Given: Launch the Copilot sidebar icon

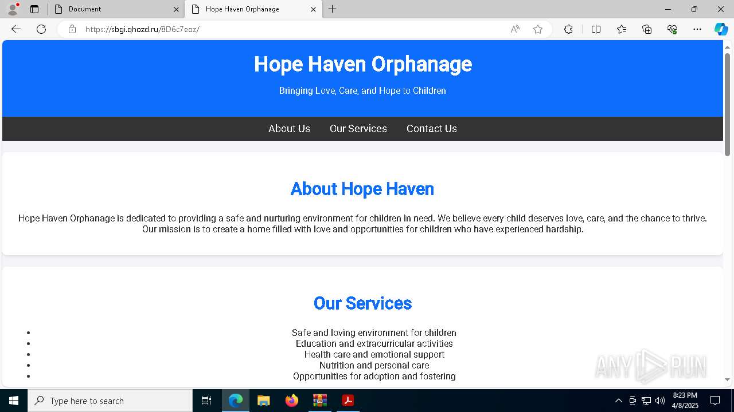Looking at the screenshot, I should 721,29.
